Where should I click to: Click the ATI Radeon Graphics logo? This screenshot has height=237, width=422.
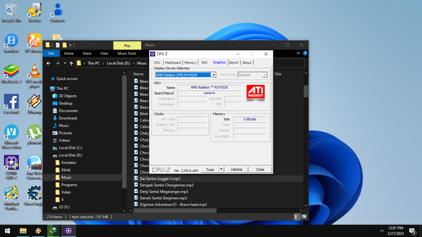pos(256,93)
